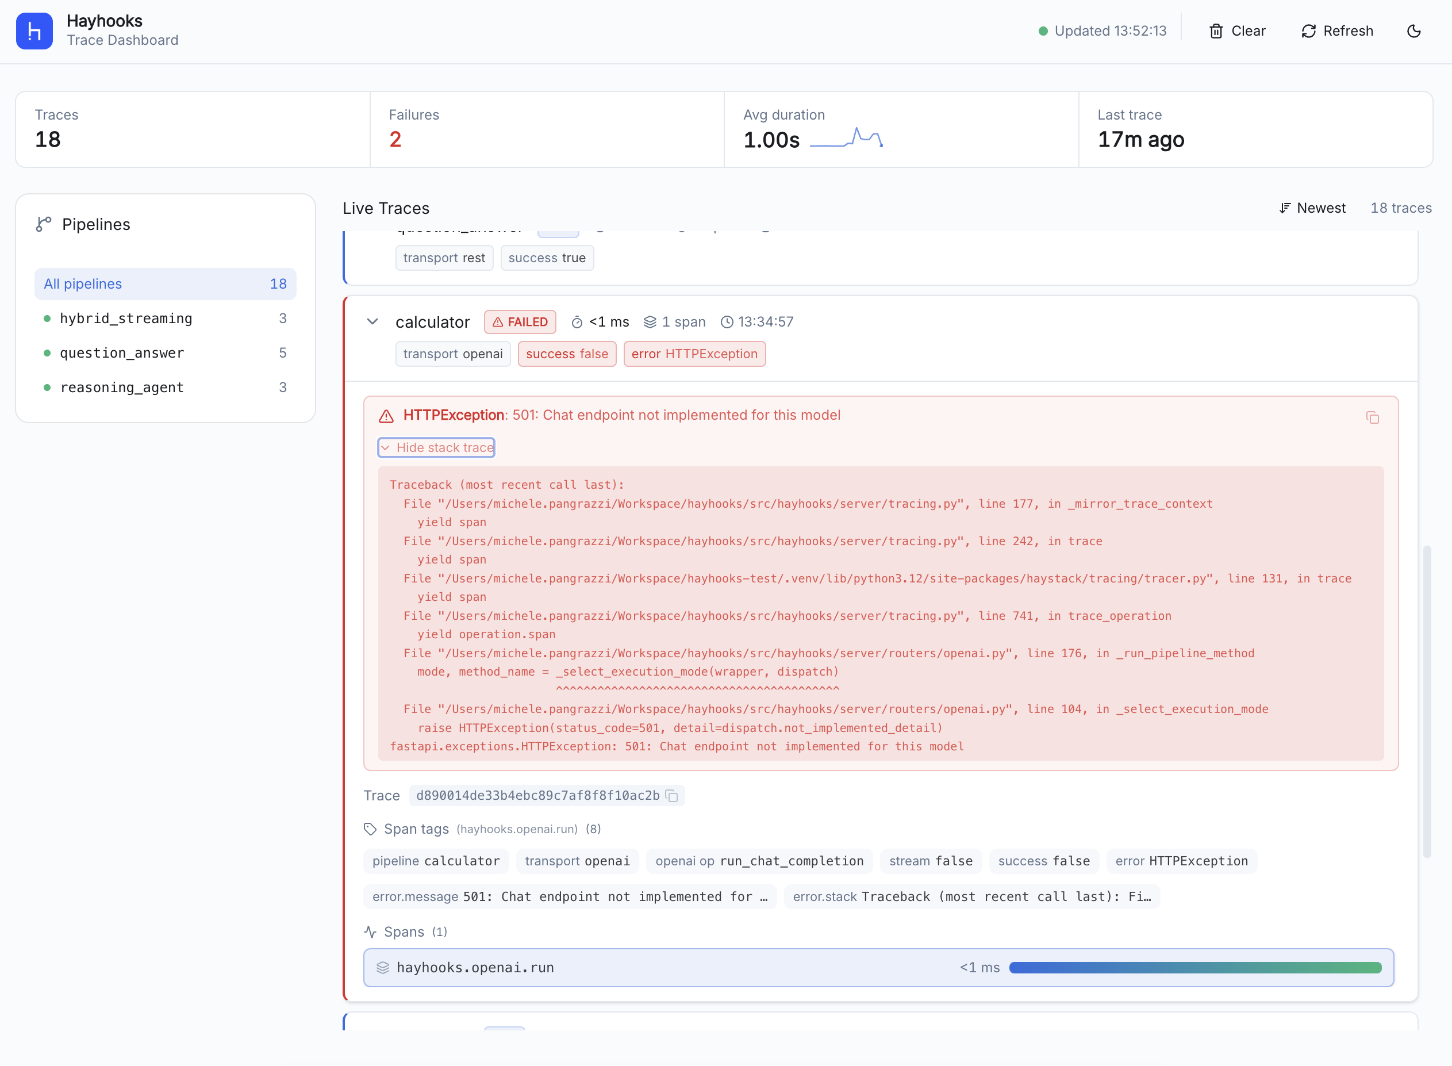Screen dimensions: 1452x1066
Task: Click the FAILED status badge
Action: click(x=520, y=321)
